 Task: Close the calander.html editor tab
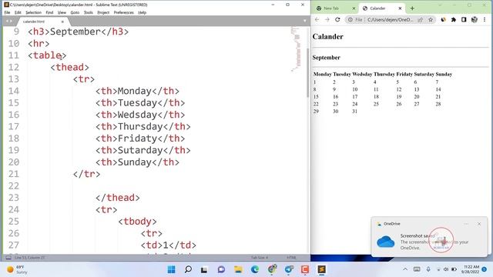(x=62, y=22)
